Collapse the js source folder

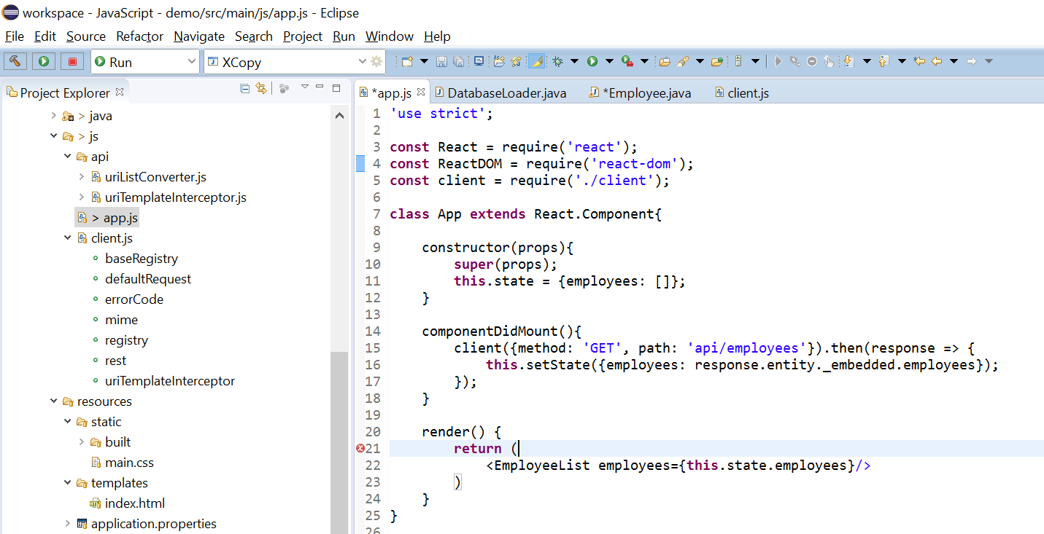[x=54, y=136]
